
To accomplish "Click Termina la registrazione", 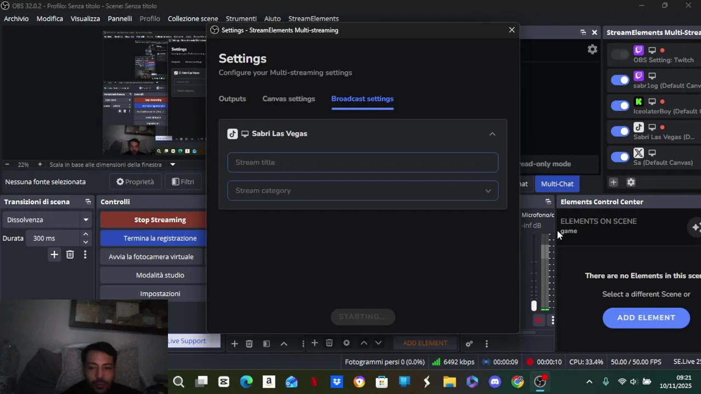I will point(153,238).
